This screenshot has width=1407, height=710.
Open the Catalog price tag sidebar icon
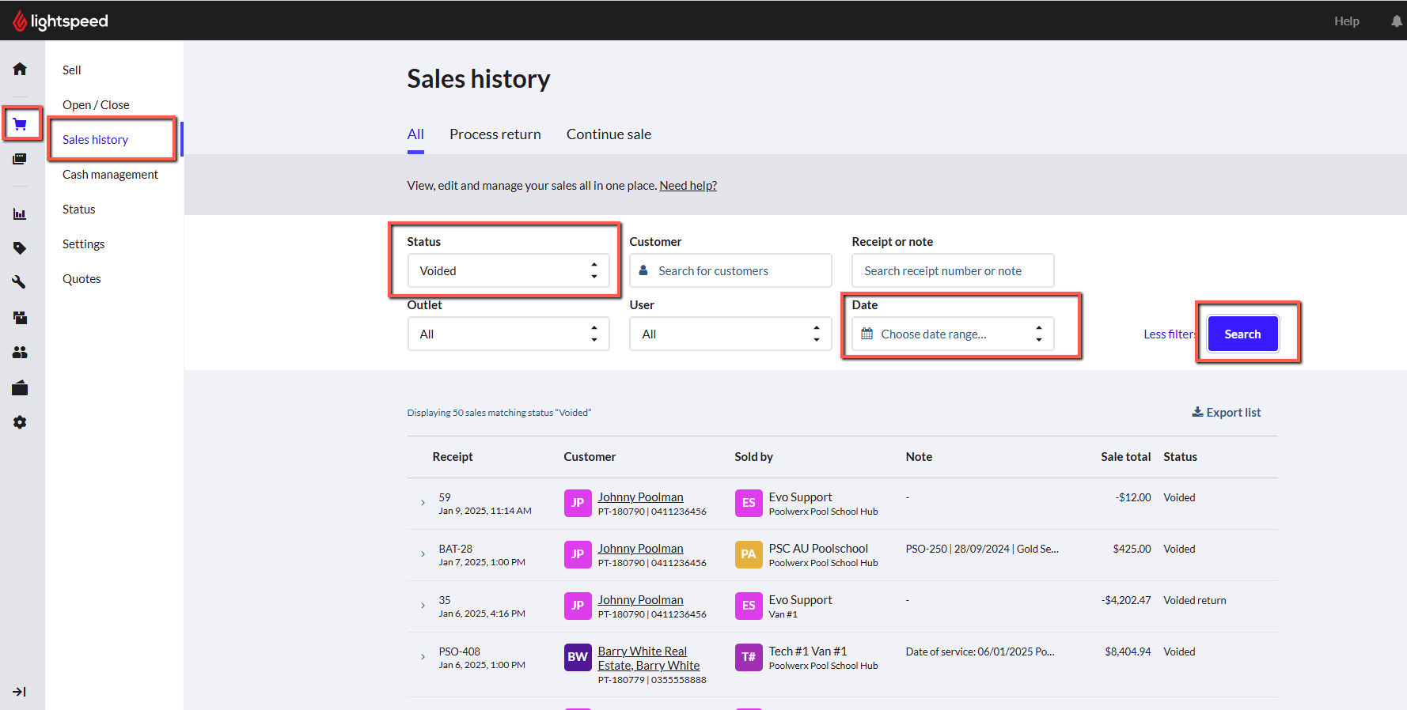[x=20, y=248]
